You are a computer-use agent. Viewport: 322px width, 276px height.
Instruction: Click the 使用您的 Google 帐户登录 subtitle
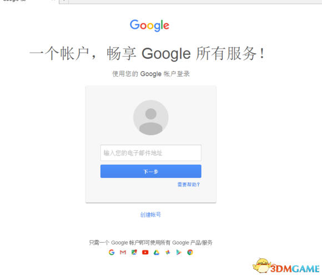(151, 74)
